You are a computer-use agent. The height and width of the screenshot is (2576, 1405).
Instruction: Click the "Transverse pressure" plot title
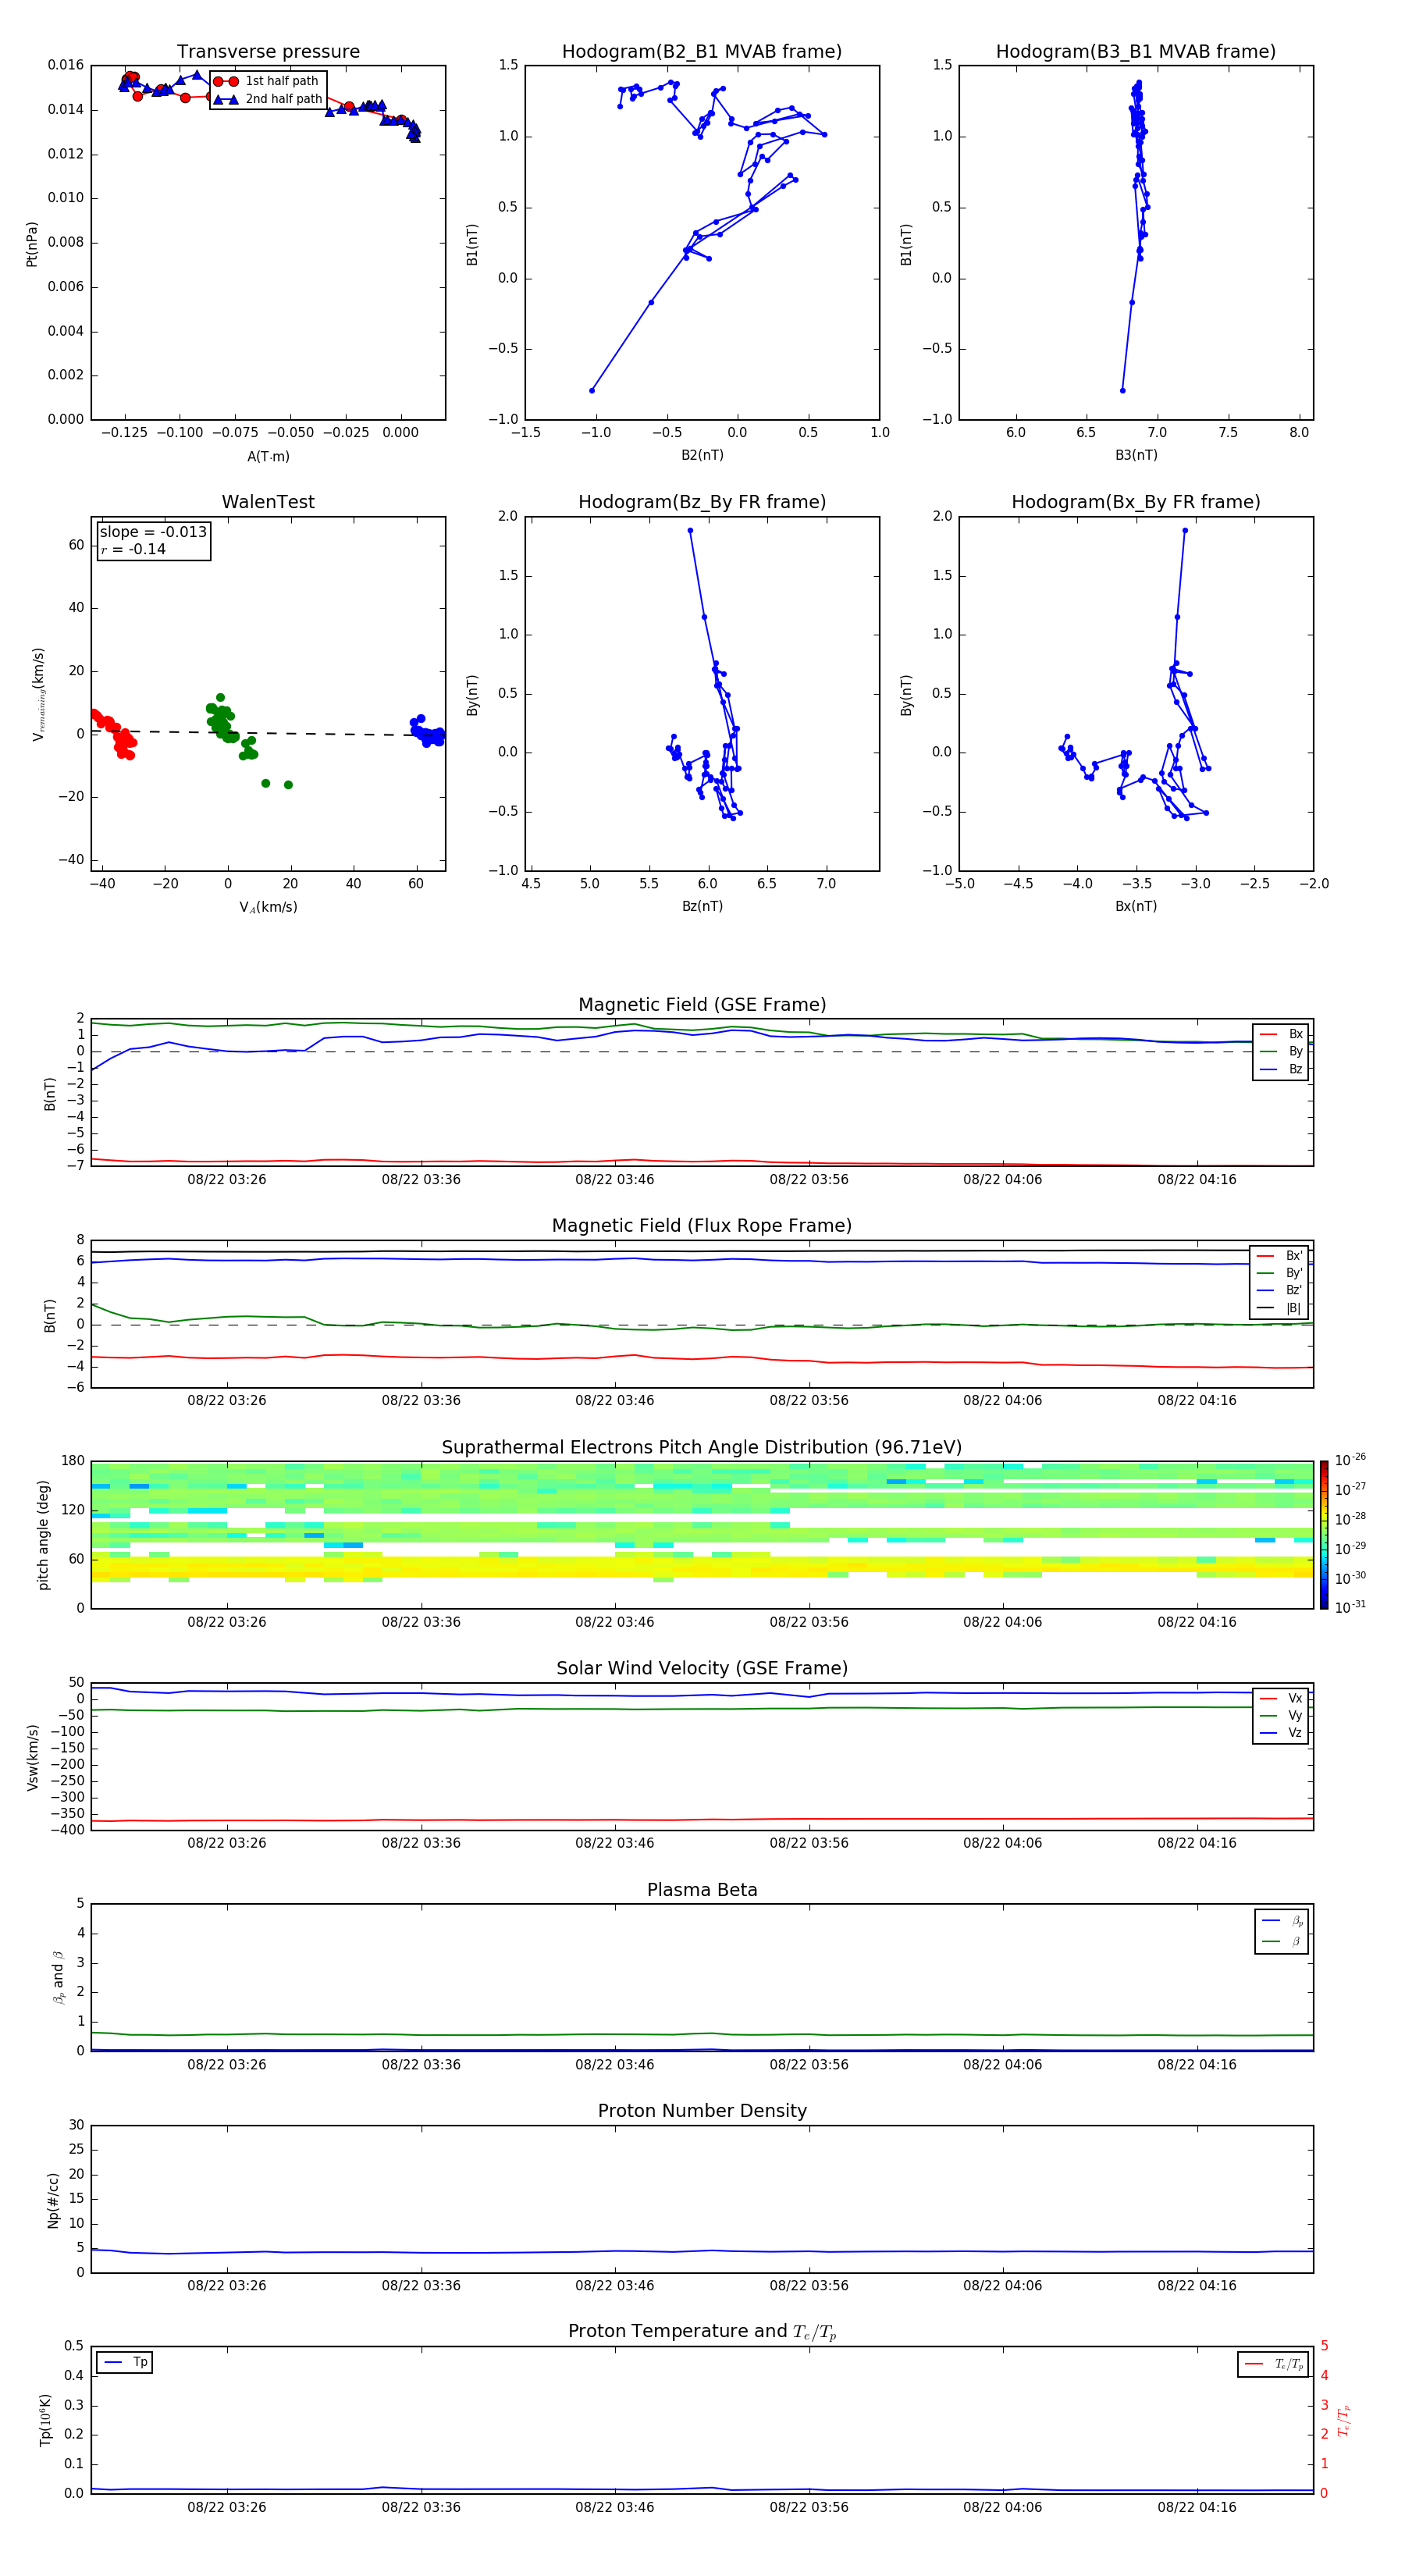[x=268, y=52]
